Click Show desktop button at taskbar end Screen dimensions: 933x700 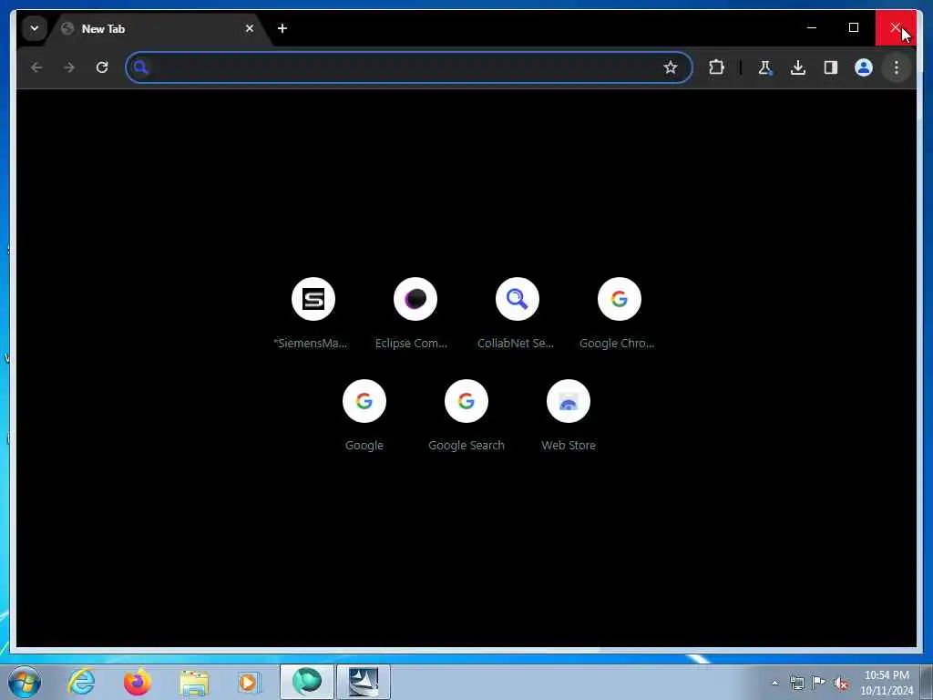tap(927, 682)
